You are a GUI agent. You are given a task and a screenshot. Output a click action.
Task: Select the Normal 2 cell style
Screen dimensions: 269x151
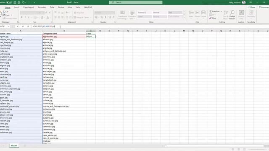click(144, 13)
